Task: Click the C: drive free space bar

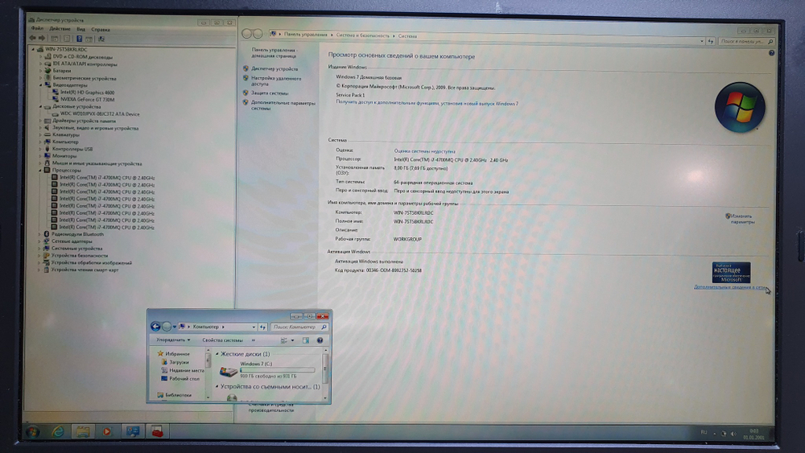Action: [277, 370]
